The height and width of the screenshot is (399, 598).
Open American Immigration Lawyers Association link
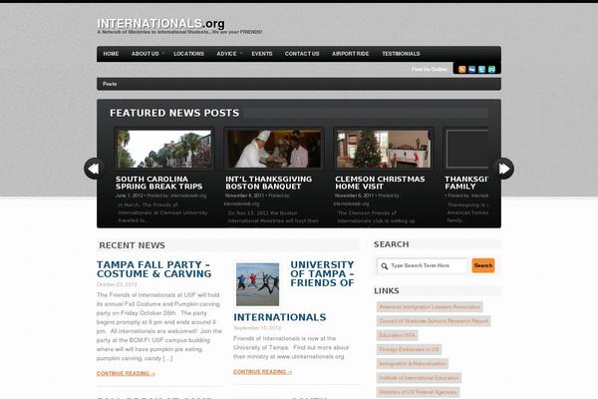tap(430, 307)
